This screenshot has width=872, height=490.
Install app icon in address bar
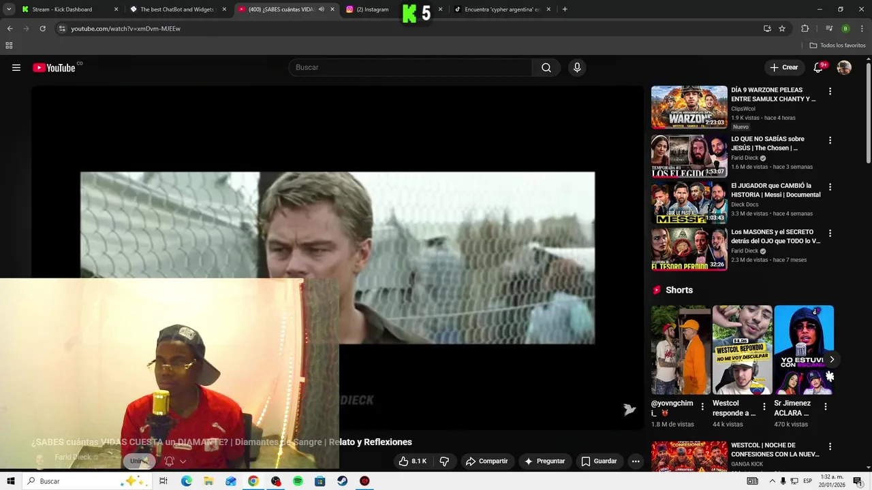pyautogui.click(x=767, y=29)
